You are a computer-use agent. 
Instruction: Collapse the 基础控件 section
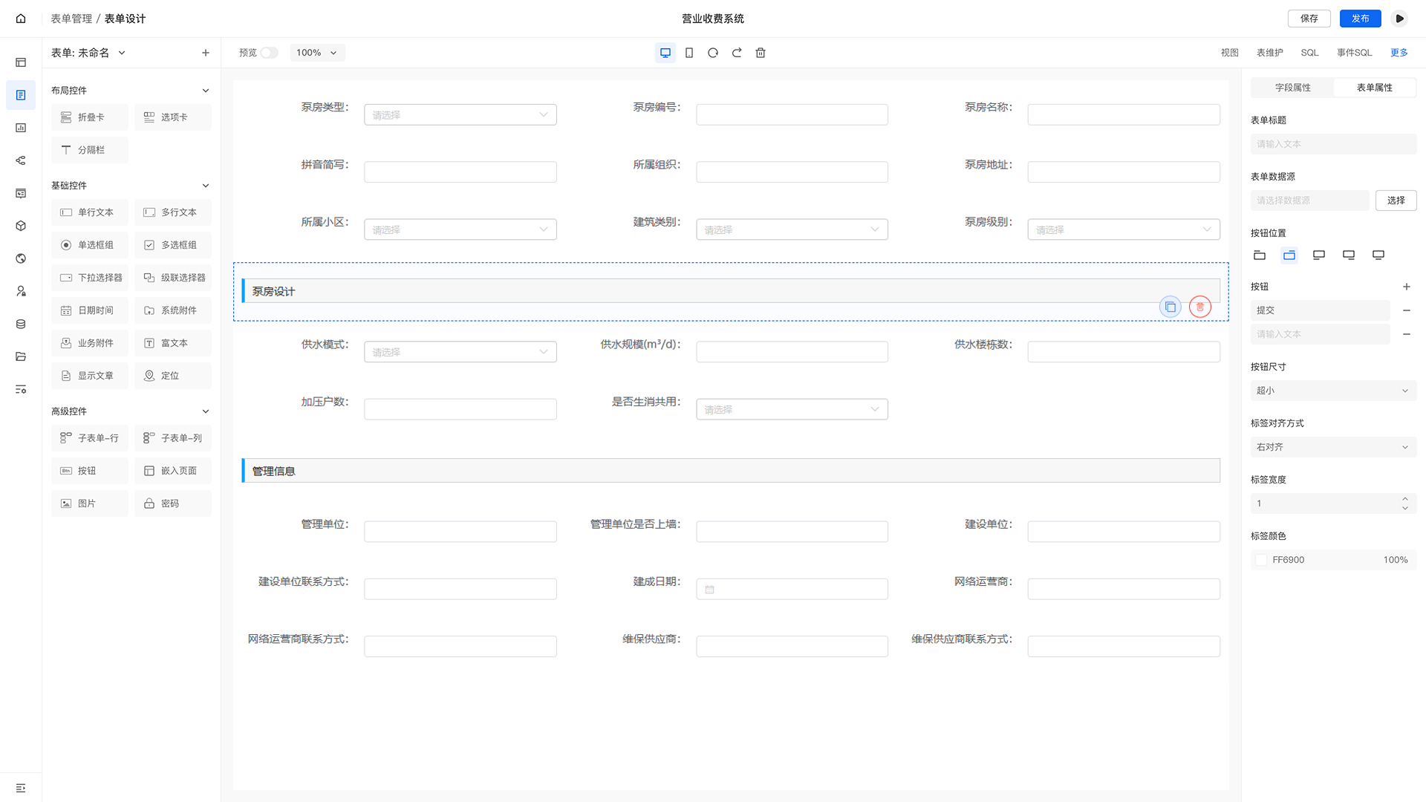[206, 186]
